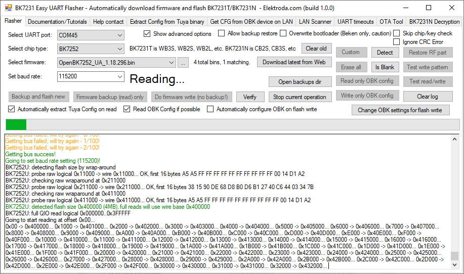
Task: Click Stop current operation button
Action: [x=300, y=97]
